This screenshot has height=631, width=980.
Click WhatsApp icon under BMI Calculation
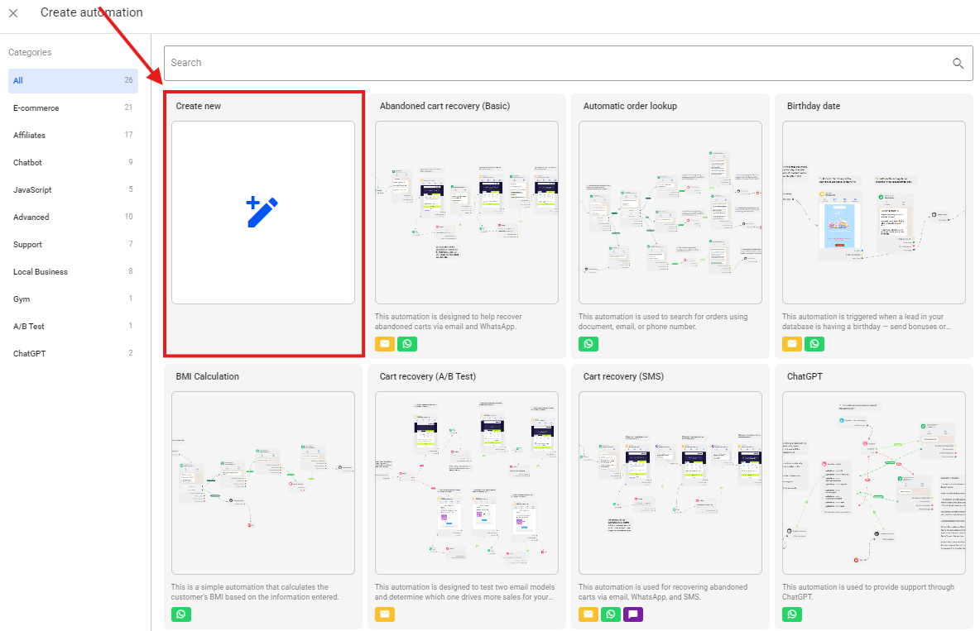[x=181, y=614]
